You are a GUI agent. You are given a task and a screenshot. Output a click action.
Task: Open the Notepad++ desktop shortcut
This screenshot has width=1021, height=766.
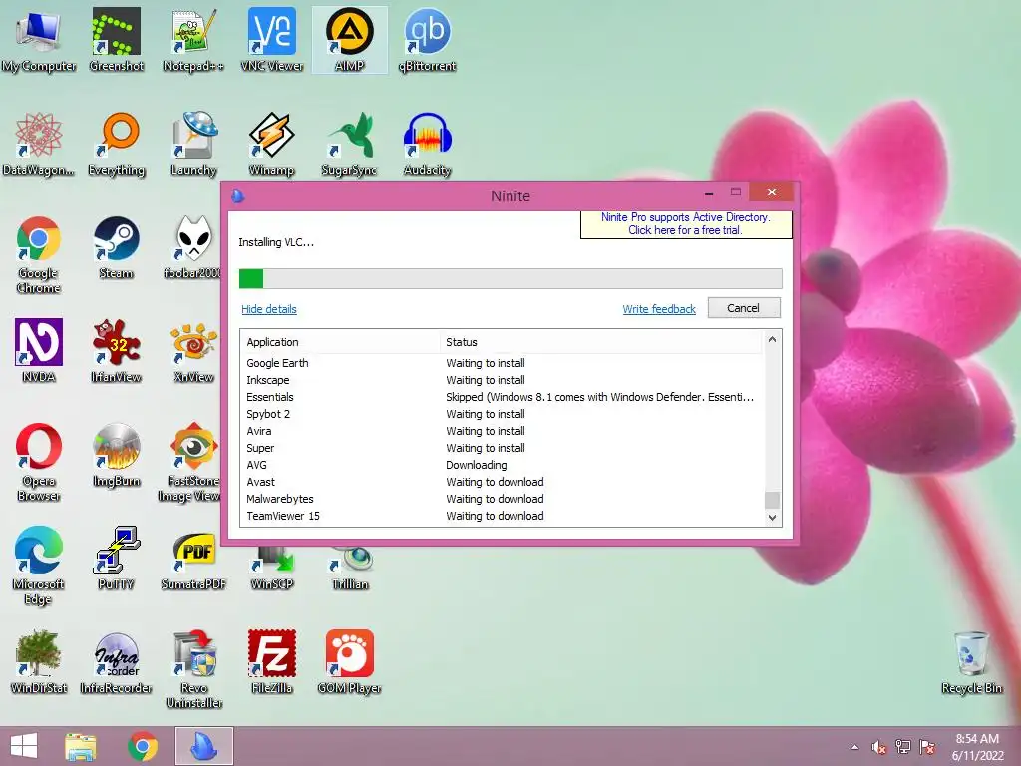(193, 40)
